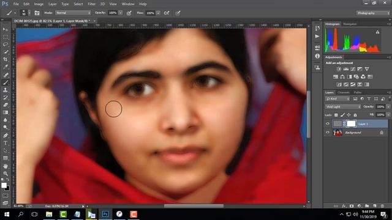Select the Blur tool
Viewport: 392px width, 220px height.
pos(6,120)
